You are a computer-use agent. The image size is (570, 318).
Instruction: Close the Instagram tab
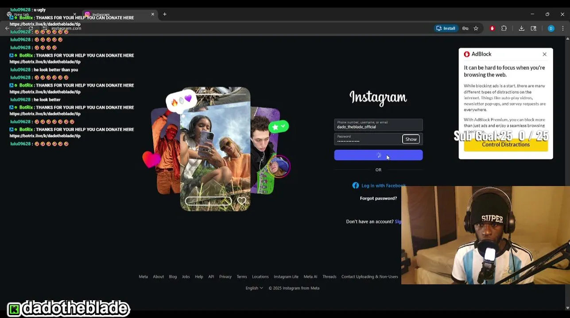(153, 14)
